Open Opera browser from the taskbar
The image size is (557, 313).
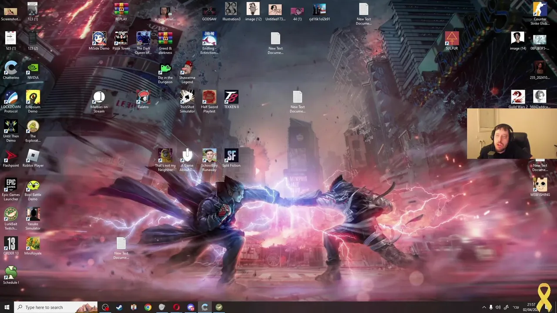point(176,307)
